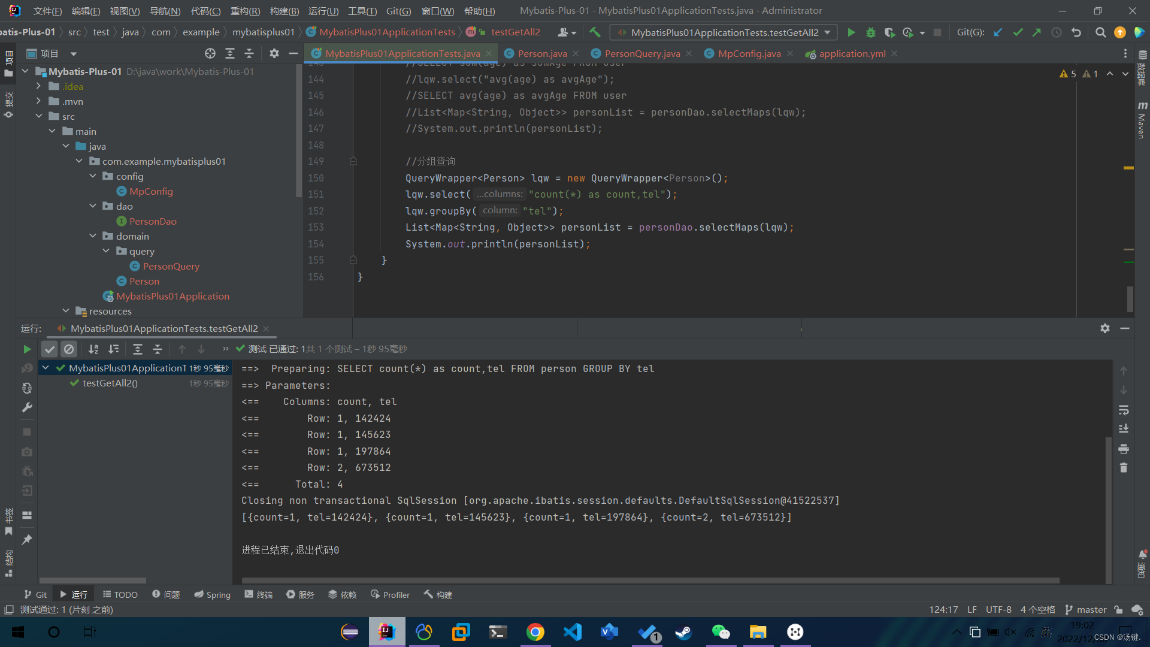Collapse the domain folder in project tree
Screen dimensions: 1150x647
click(x=93, y=236)
